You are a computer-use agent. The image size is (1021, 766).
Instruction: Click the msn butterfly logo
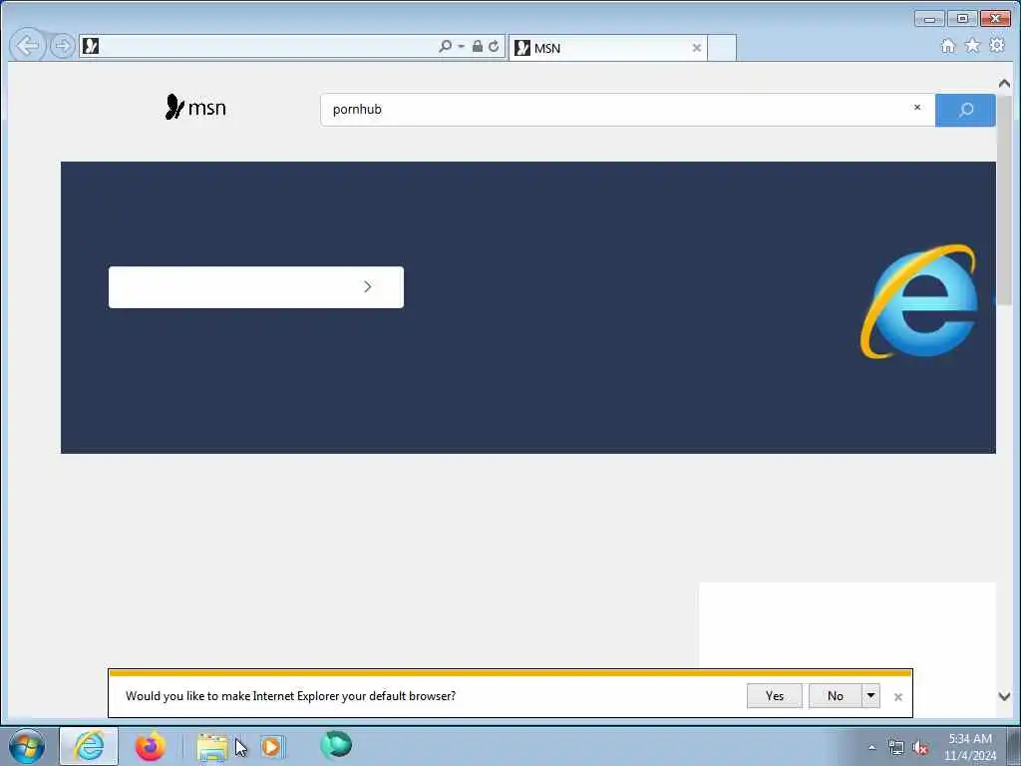tap(195, 107)
